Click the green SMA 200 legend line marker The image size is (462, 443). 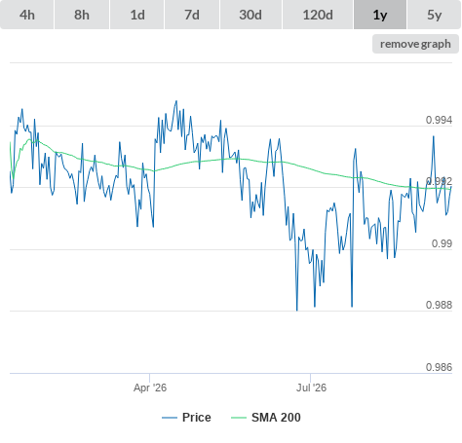click(x=239, y=418)
